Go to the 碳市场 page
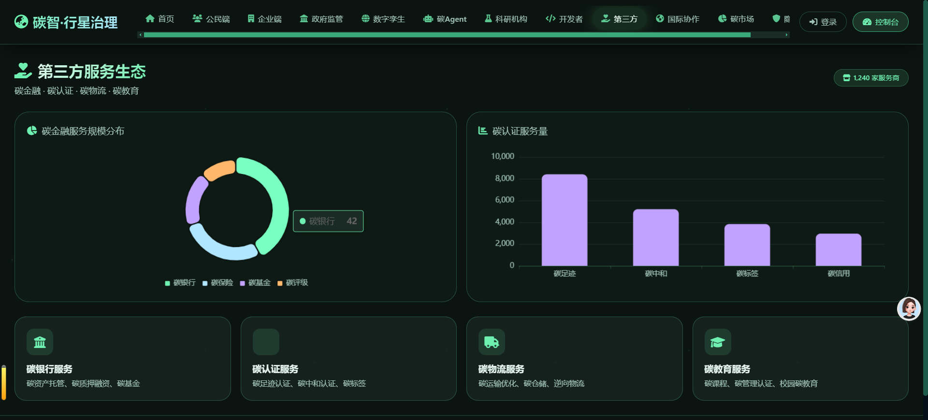The height and width of the screenshot is (420, 928). click(736, 19)
